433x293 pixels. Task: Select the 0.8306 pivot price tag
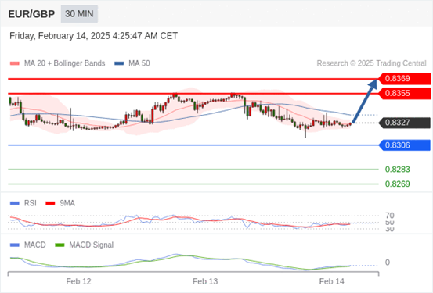[x=404, y=145]
